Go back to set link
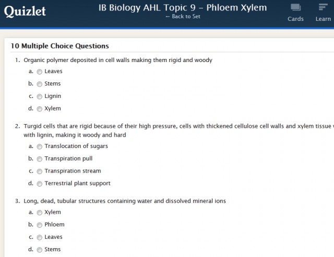Image resolution: width=334 pixels, height=257 pixels. 183,17
